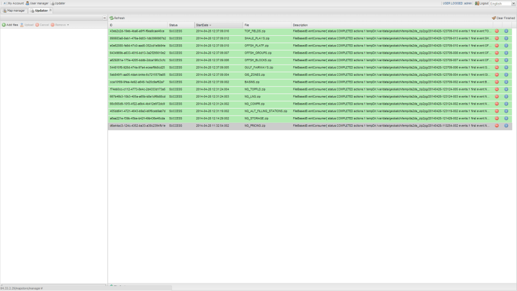Switch to the Map manager tab

coord(14,11)
